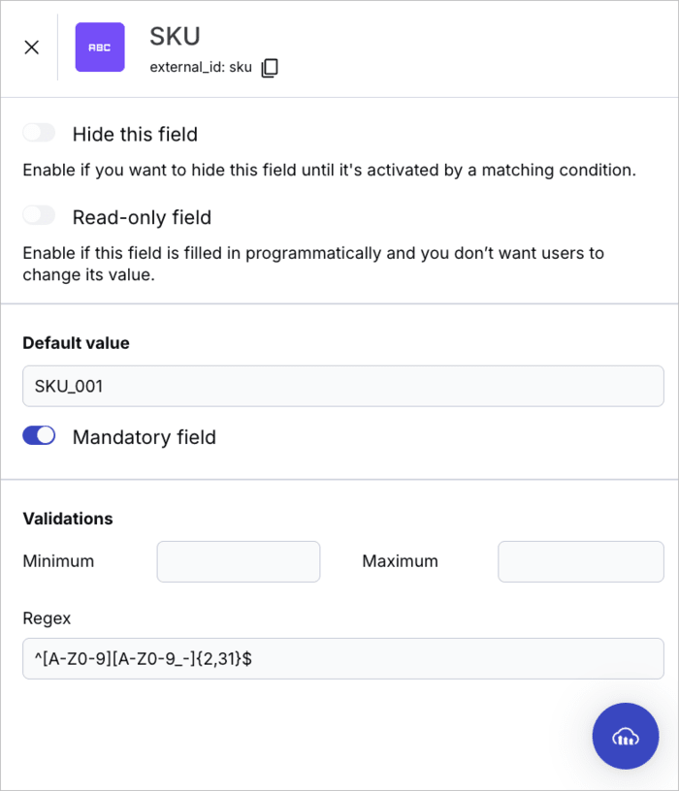Click the Regex field label
The image size is (679, 791).
[x=44, y=618]
